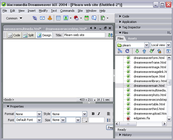The width and height of the screenshot is (173, 140).
Task: Refresh the Files panel list
Action: click(x=127, y=51)
